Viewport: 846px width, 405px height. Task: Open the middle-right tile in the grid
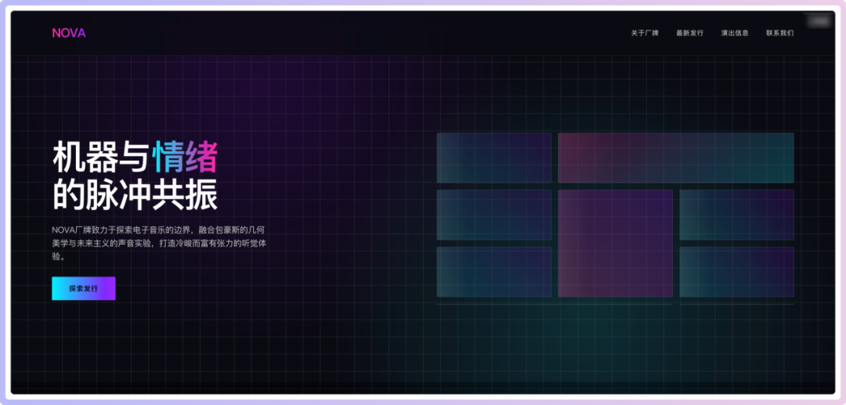tap(736, 215)
